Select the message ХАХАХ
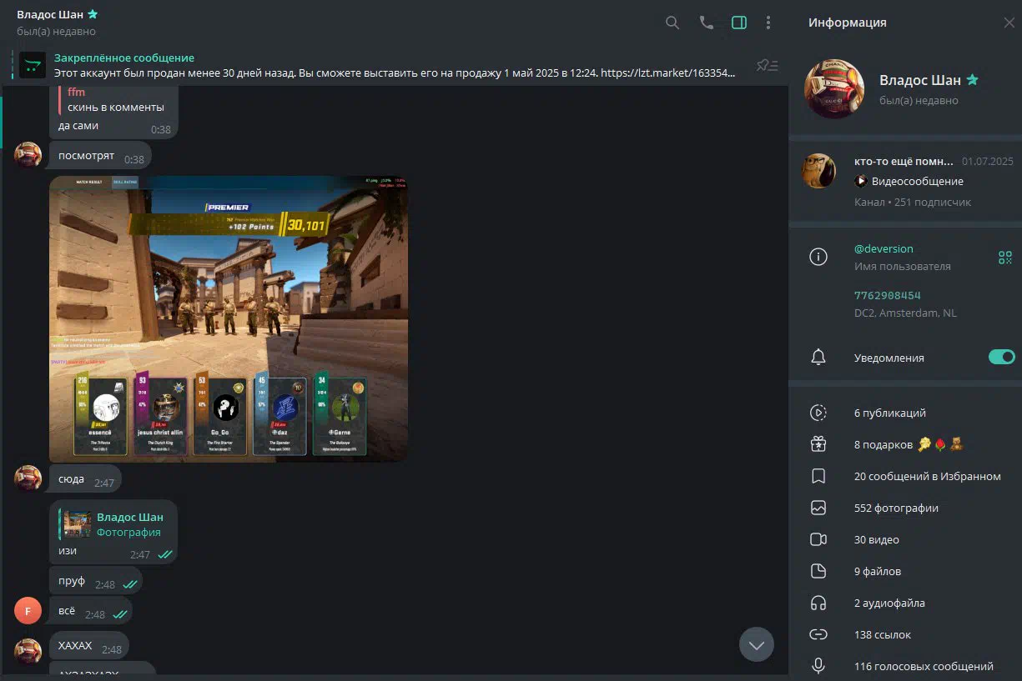1022x681 pixels. click(x=89, y=647)
